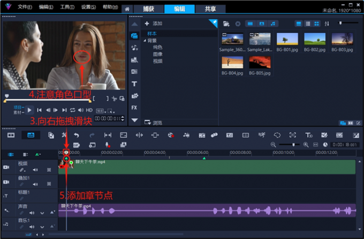Expand 音乐1 track down chevron
Screen dimensions: 364x239
[42, 227]
